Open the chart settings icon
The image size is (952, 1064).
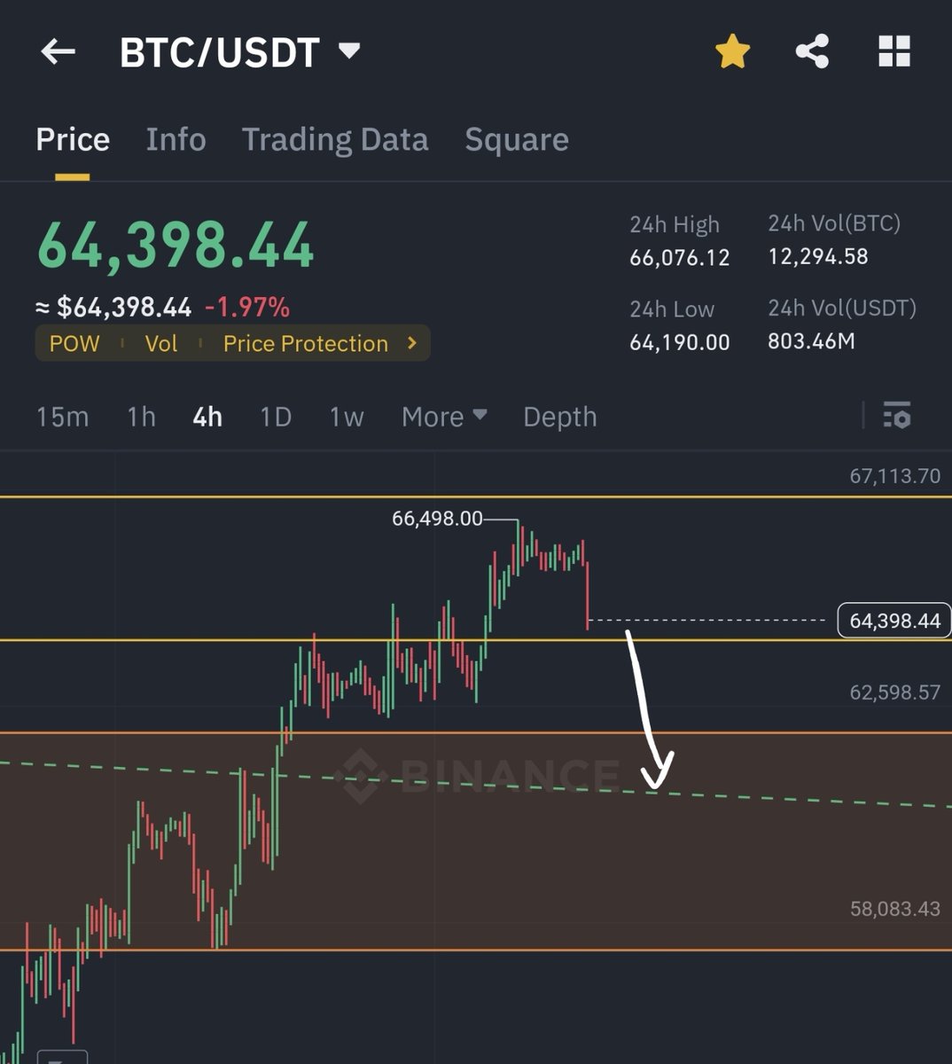tap(897, 415)
